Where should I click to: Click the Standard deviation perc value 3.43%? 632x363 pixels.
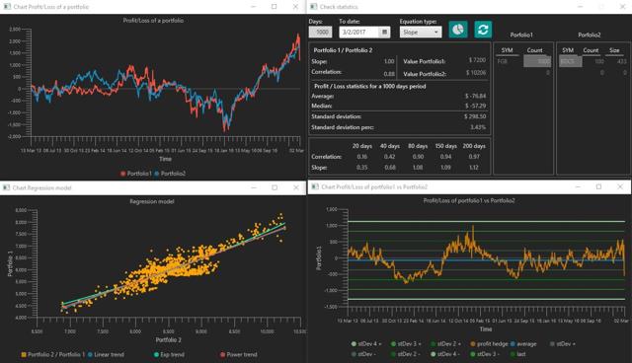478,127
